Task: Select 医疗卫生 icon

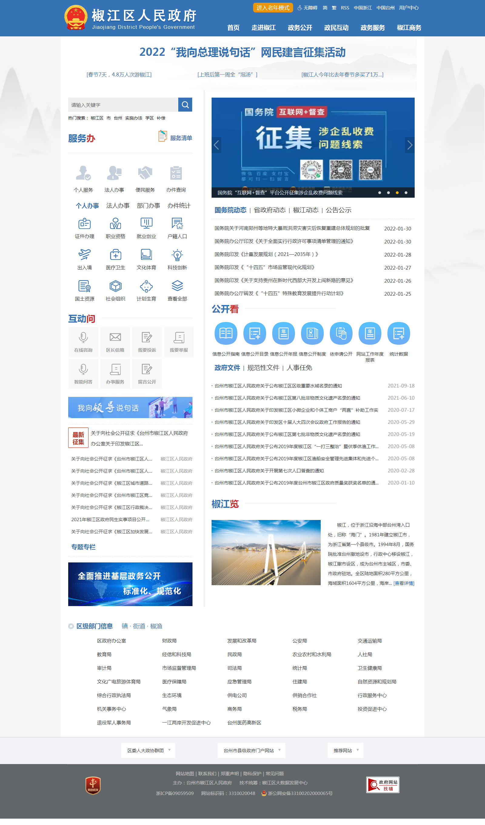Action: [115, 255]
